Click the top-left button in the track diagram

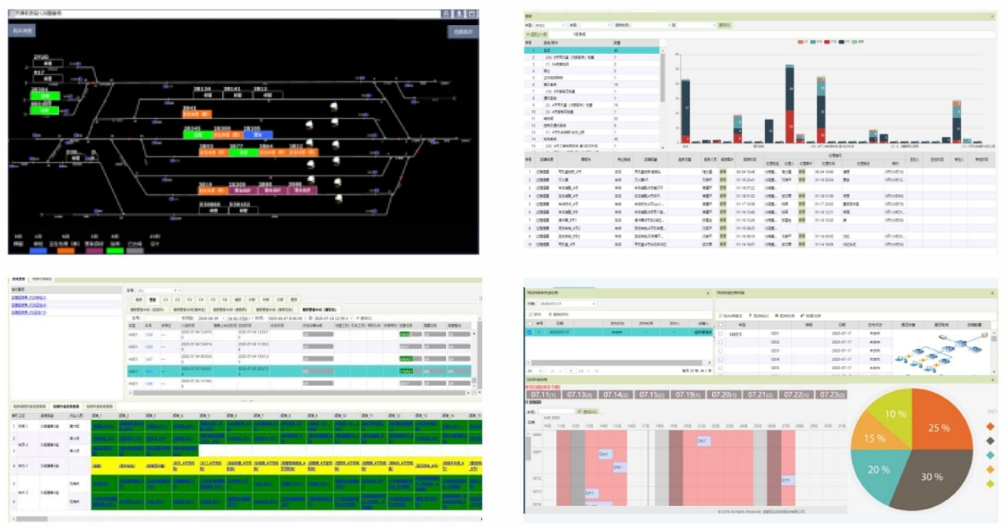(x=23, y=31)
